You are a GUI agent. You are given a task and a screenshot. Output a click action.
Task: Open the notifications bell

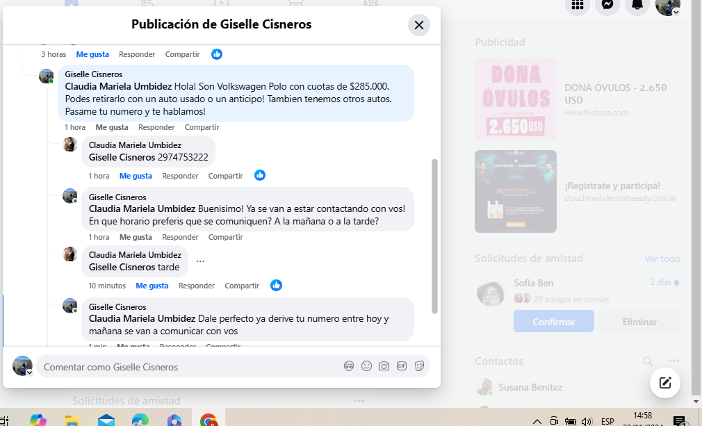637,5
